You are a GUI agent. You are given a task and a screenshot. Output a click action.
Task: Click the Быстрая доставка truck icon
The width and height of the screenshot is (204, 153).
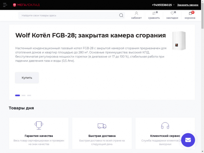point(102,126)
